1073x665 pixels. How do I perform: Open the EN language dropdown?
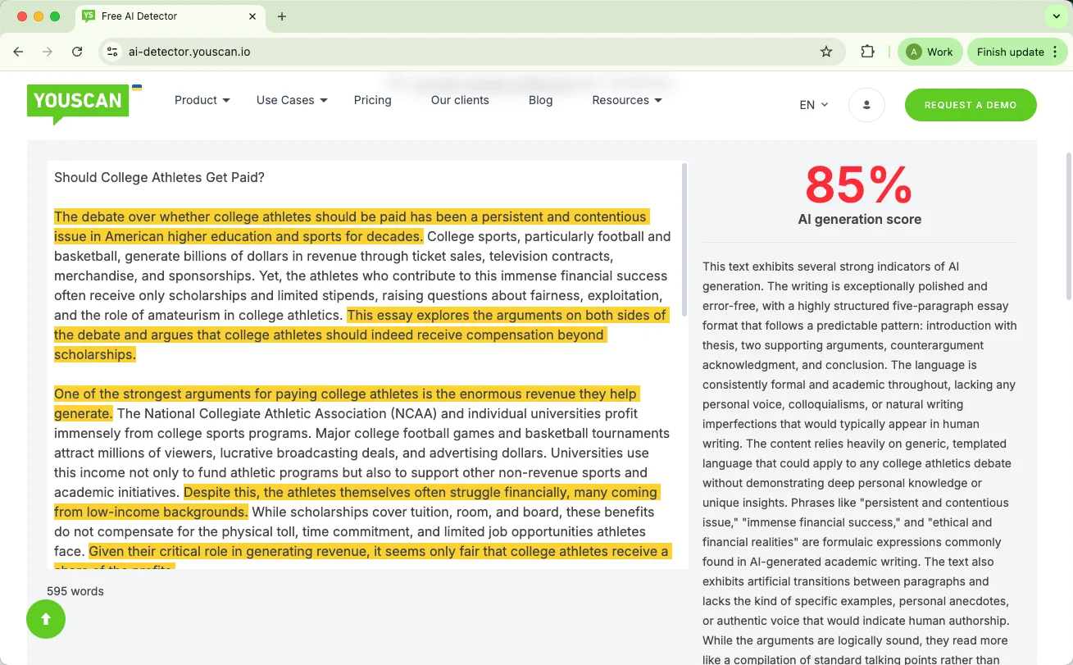pos(812,105)
